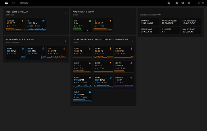Click the 1824 RPM fan #3 reading
The height and width of the screenshot is (131, 207).
pos(79,95)
